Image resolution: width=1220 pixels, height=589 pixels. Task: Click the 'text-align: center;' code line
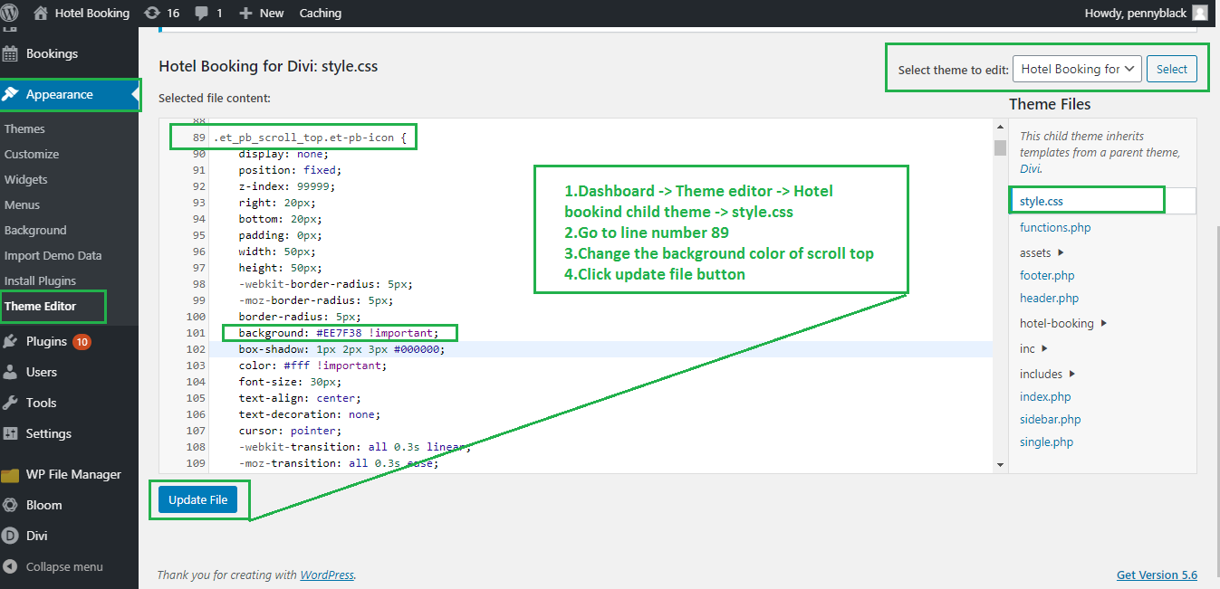tap(300, 398)
